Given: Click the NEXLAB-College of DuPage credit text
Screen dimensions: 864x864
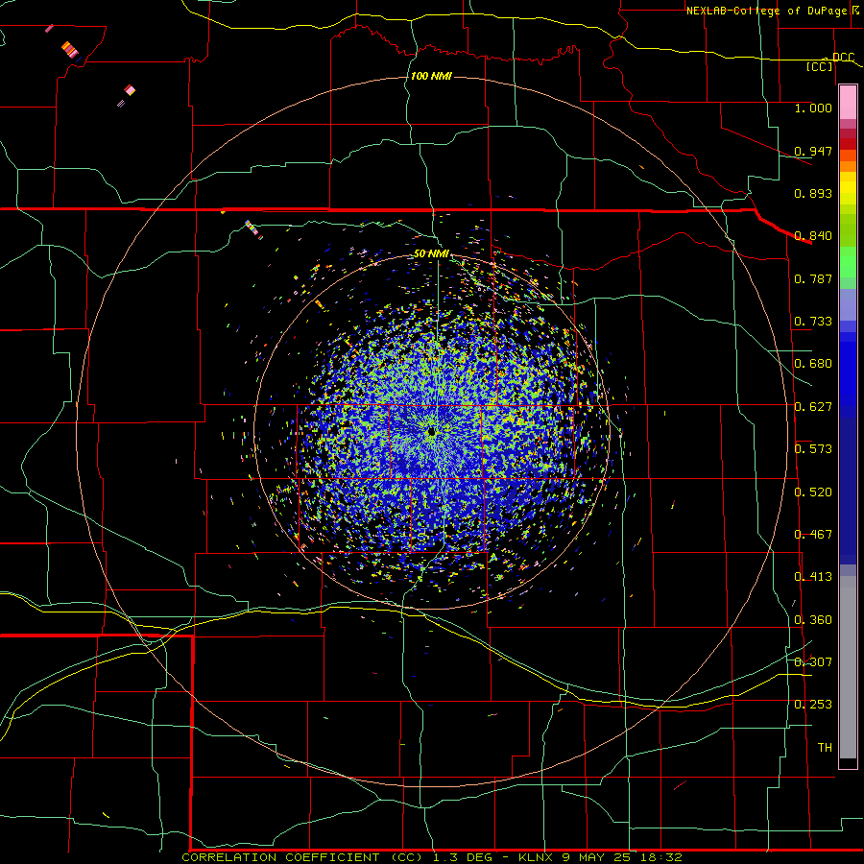Looking at the screenshot, I should 766,11.
